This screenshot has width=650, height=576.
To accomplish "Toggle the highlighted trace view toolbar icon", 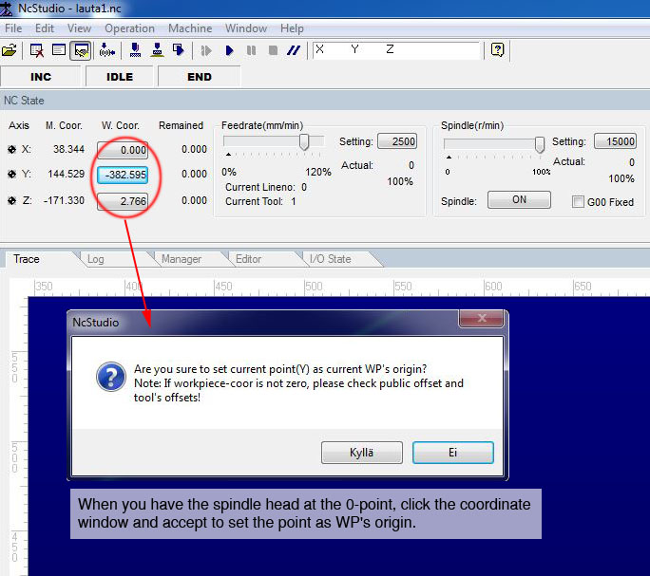I will click(x=81, y=51).
